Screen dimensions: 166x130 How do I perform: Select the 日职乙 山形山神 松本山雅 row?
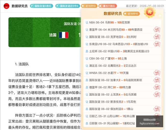[x=122, y=116]
